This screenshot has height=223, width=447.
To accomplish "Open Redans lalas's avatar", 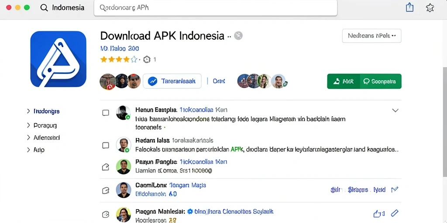I will (124, 145).
